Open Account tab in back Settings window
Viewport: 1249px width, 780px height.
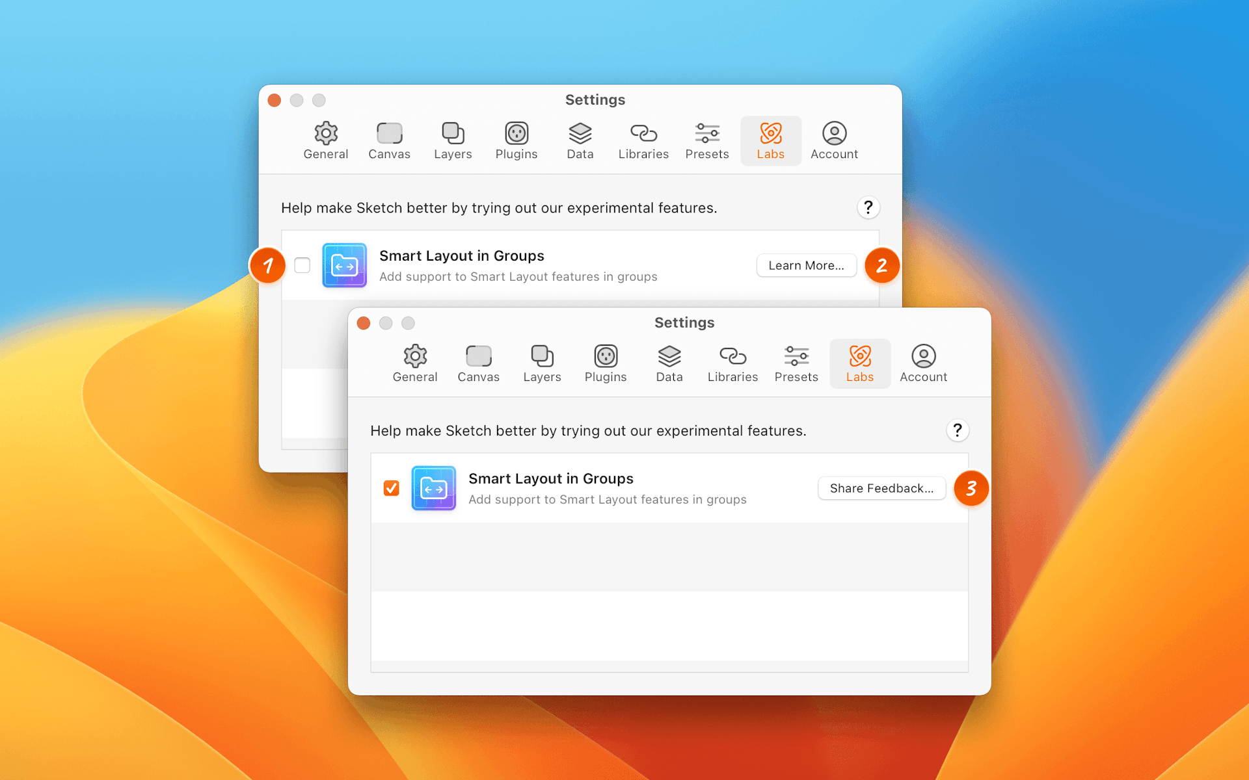click(834, 141)
